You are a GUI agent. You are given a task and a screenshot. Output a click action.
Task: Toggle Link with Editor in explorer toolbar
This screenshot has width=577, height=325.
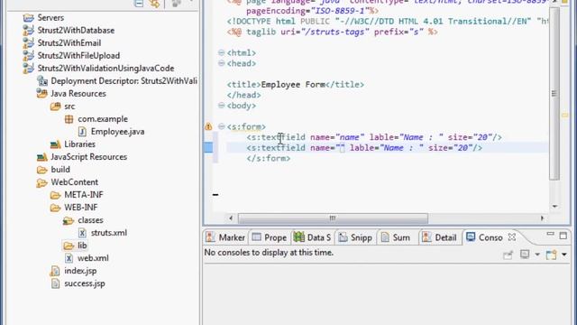pyautogui.click(x=155, y=4)
